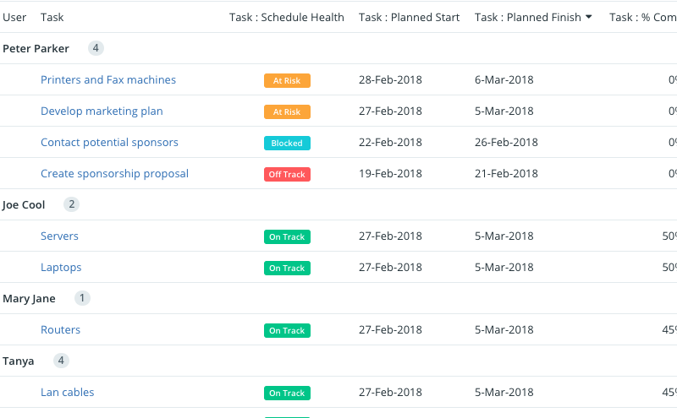
Task: Open the Servers task link
Action: [59, 236]
